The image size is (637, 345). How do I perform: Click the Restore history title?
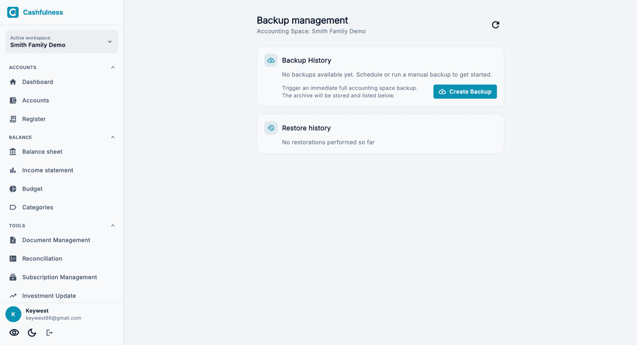[x=307, y=128]
